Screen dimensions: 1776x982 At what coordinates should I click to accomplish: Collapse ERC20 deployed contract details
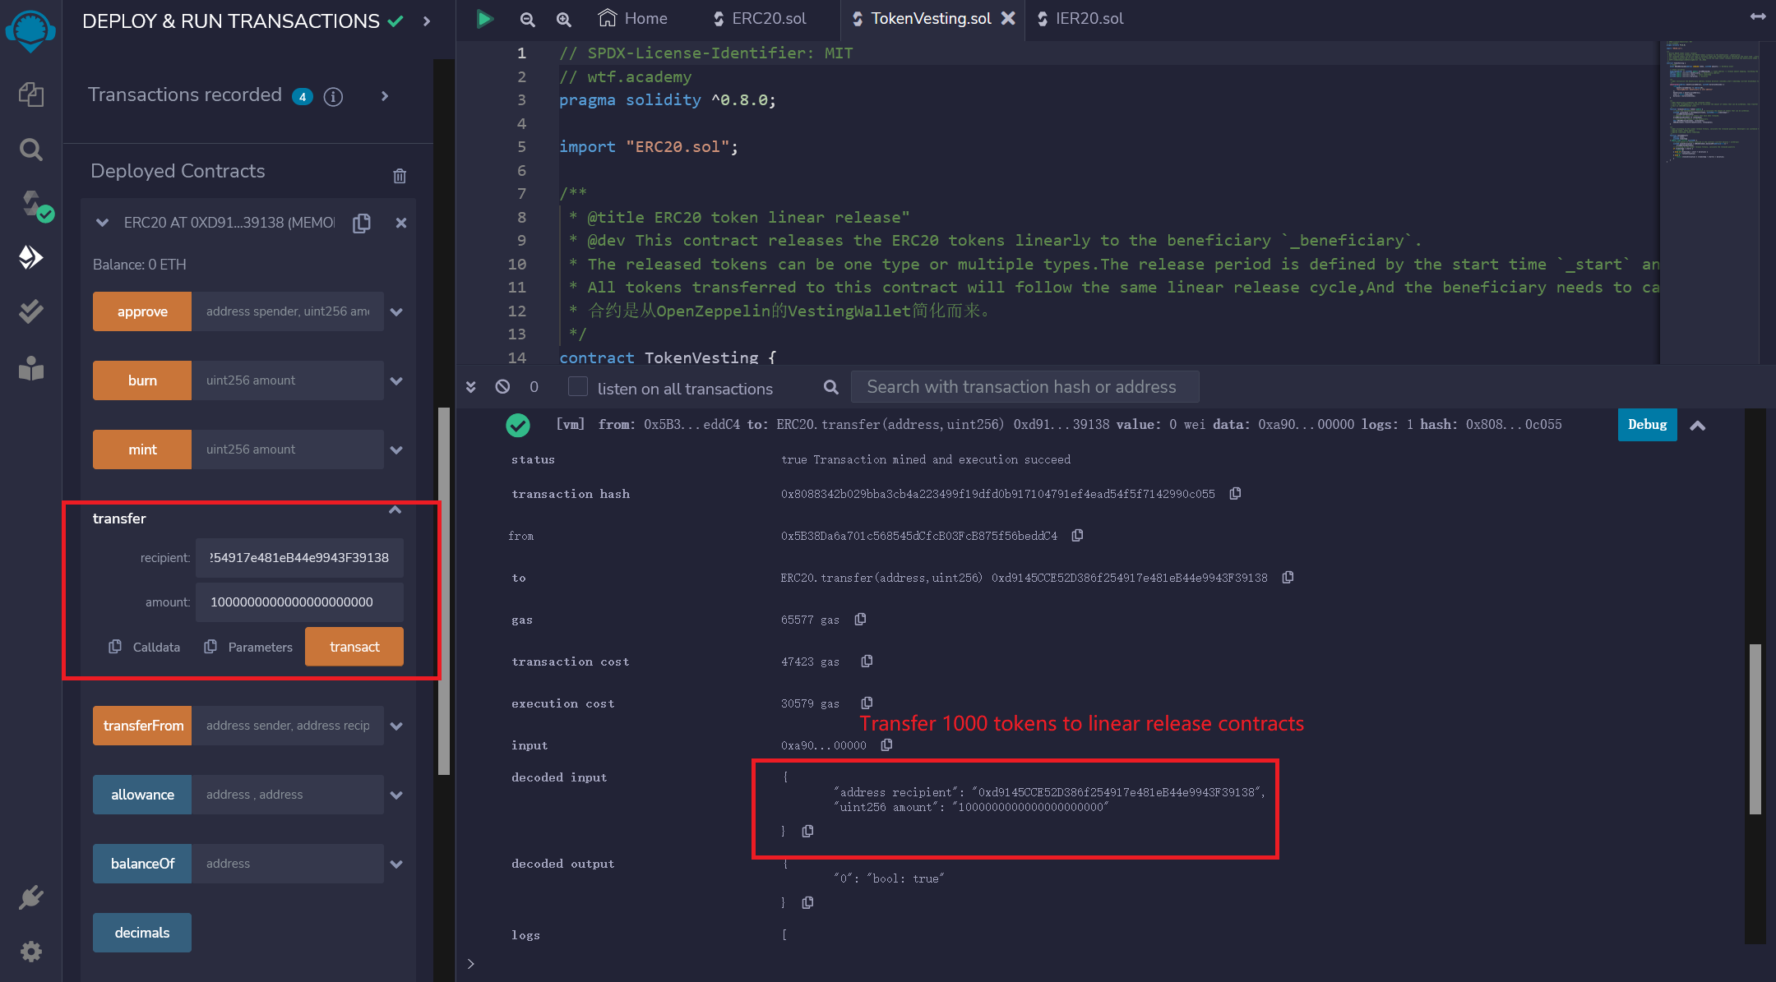click(x=102, y=223)
